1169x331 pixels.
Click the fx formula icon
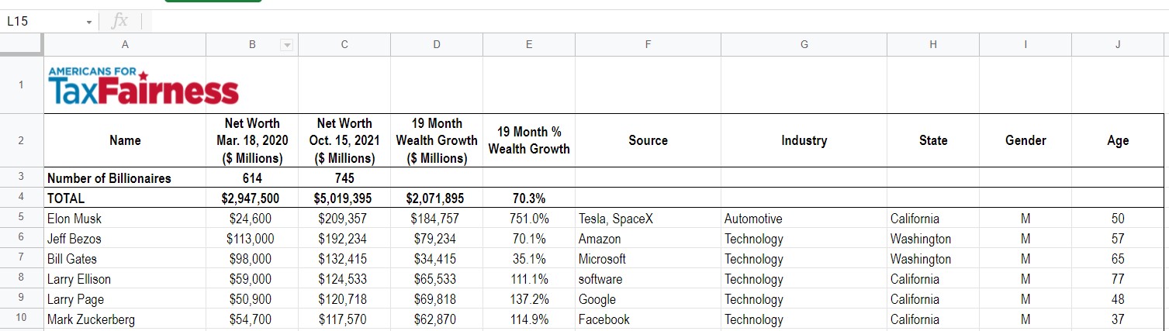pos(119,21)
